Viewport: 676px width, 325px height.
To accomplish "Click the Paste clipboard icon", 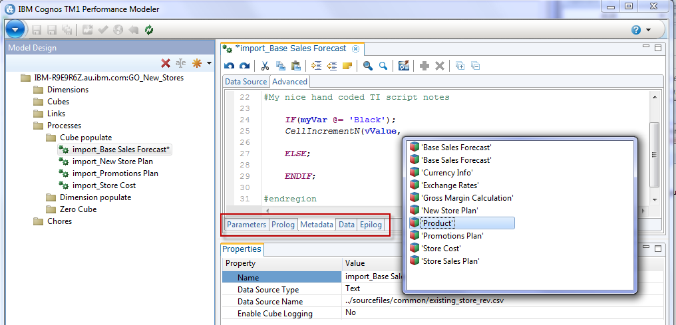I will (295, 66).
